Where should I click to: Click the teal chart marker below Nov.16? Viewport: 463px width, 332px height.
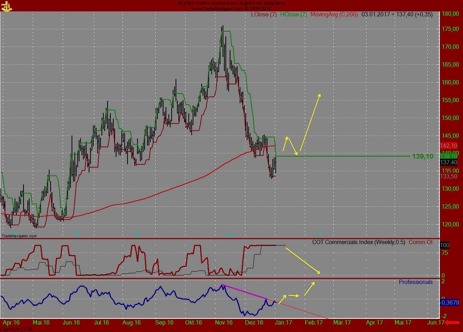(x=230, y=234)
